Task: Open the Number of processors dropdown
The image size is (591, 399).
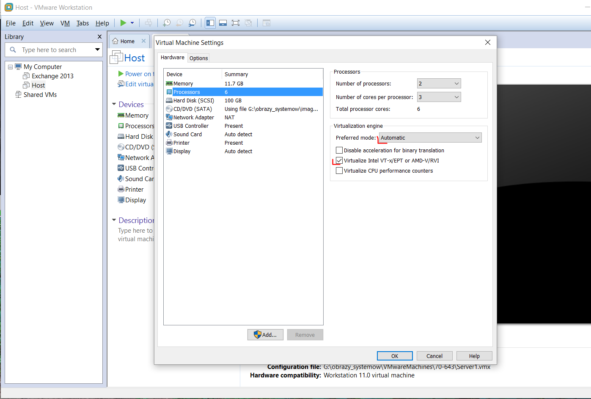Action: click(x=439, y=84)
